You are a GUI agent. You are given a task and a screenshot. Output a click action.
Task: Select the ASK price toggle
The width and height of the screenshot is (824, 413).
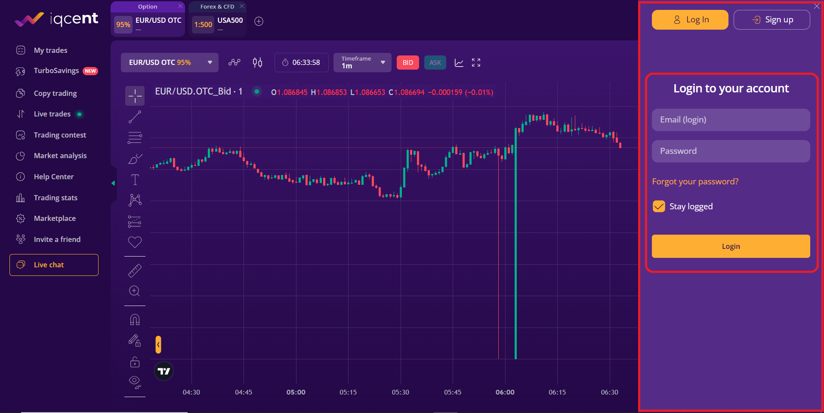coord(435,63)
